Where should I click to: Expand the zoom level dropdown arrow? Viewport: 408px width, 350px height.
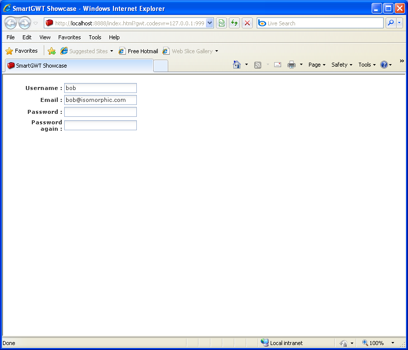(x=393, y=343)
